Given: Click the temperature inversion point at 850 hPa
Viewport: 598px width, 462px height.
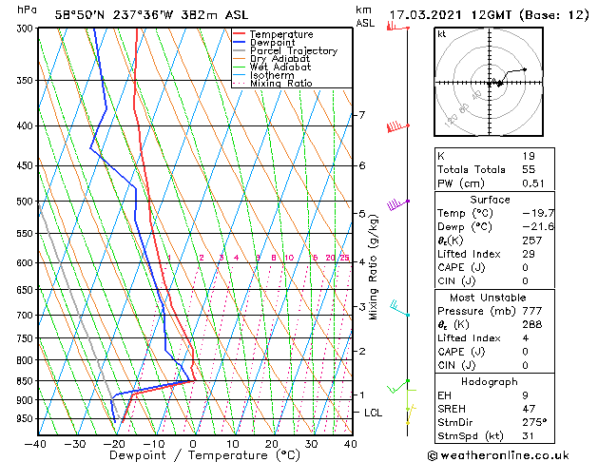Looking at the screenshot, I should click(x=193, y=380).
